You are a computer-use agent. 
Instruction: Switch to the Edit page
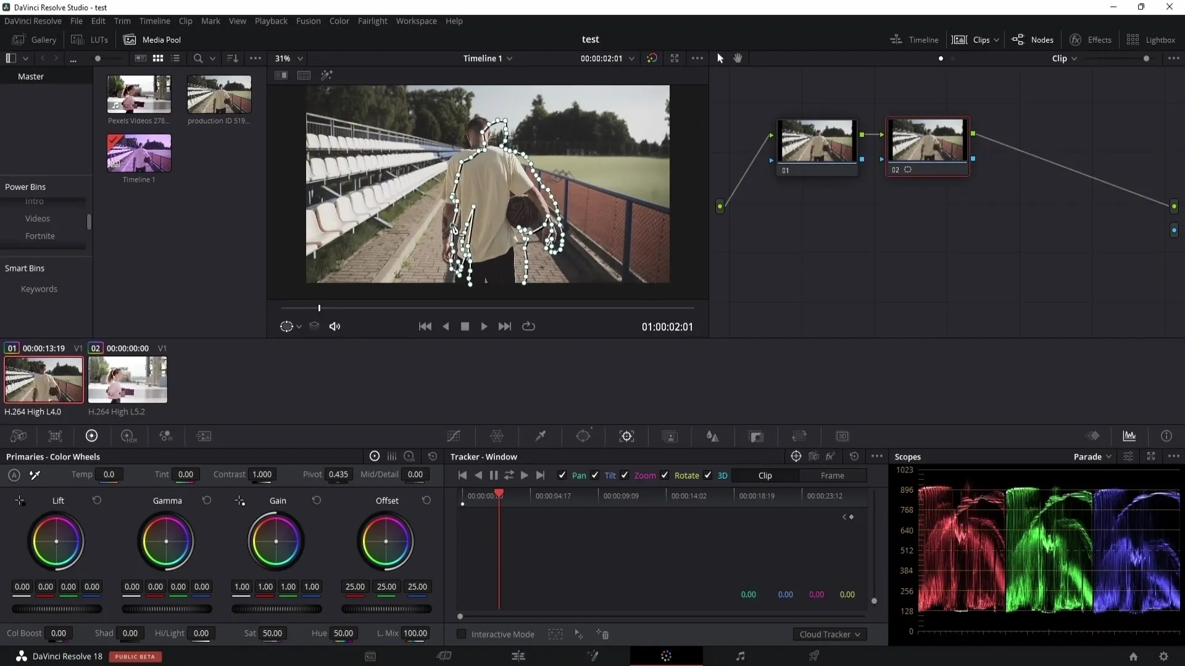[518, 656]
